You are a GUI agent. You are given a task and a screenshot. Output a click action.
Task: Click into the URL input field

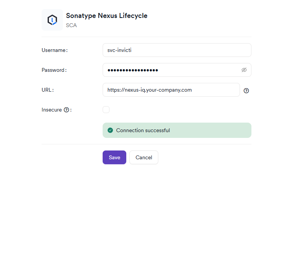click(171, 90)
